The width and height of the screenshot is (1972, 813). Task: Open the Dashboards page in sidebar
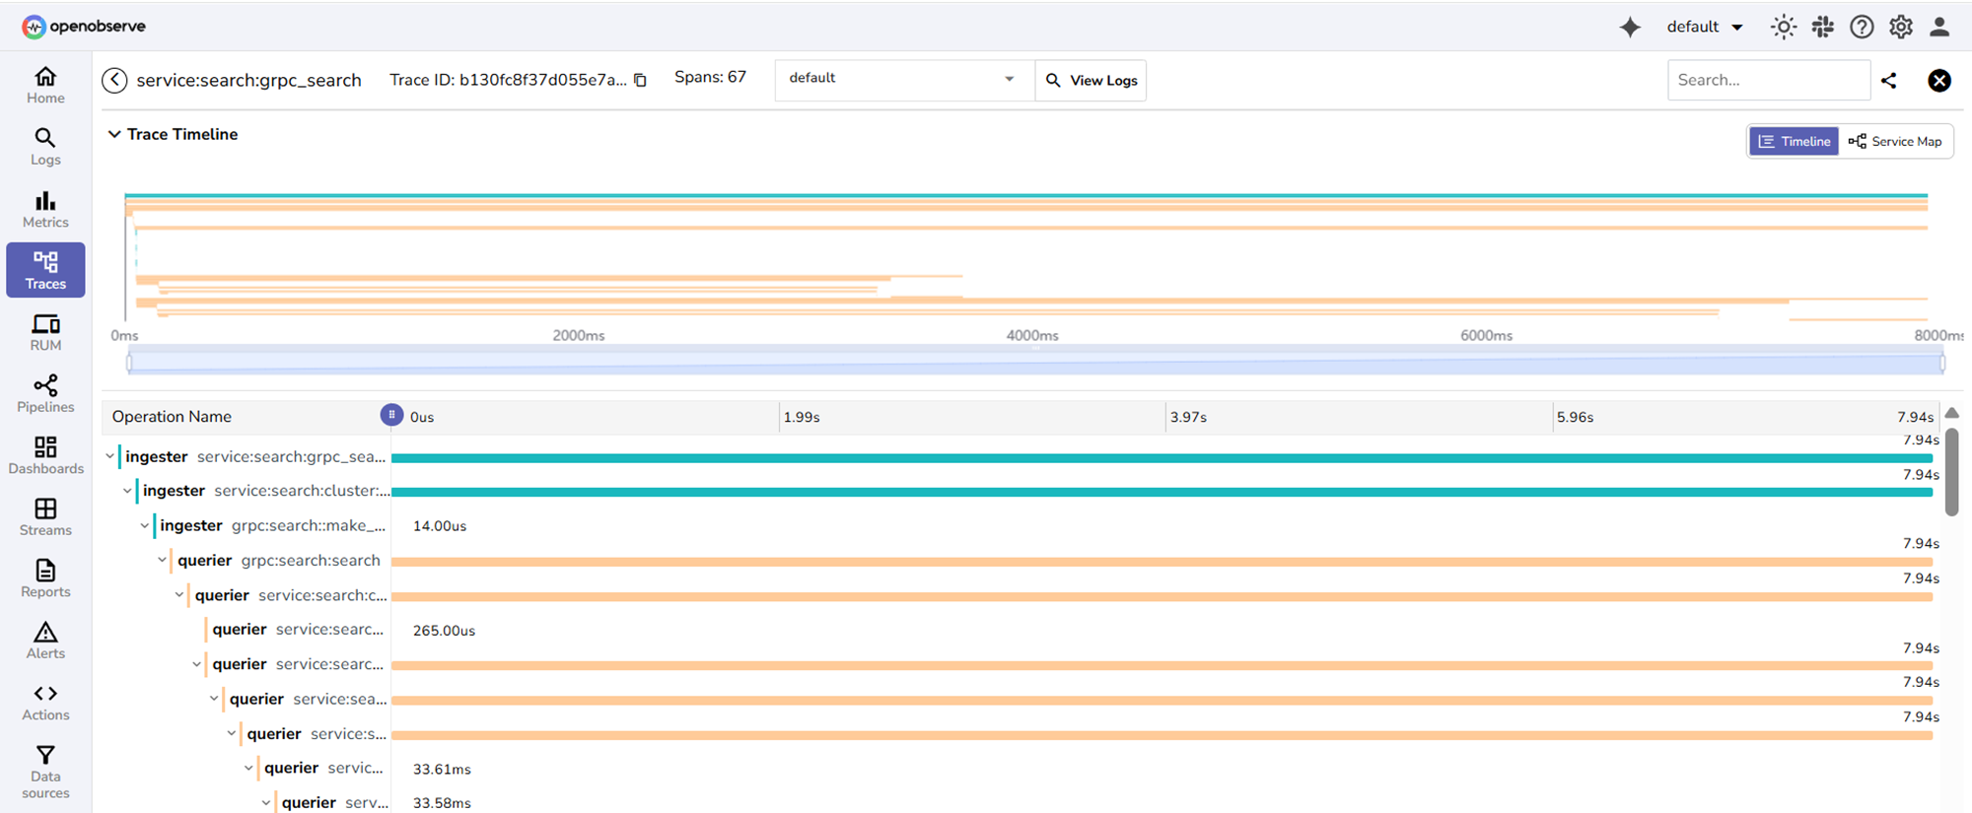[45, 455]
